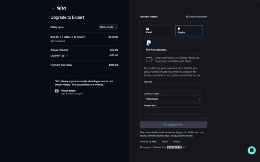Screen dimensions: 260x162
Task: Open the Privacy link
Action: 177,142
